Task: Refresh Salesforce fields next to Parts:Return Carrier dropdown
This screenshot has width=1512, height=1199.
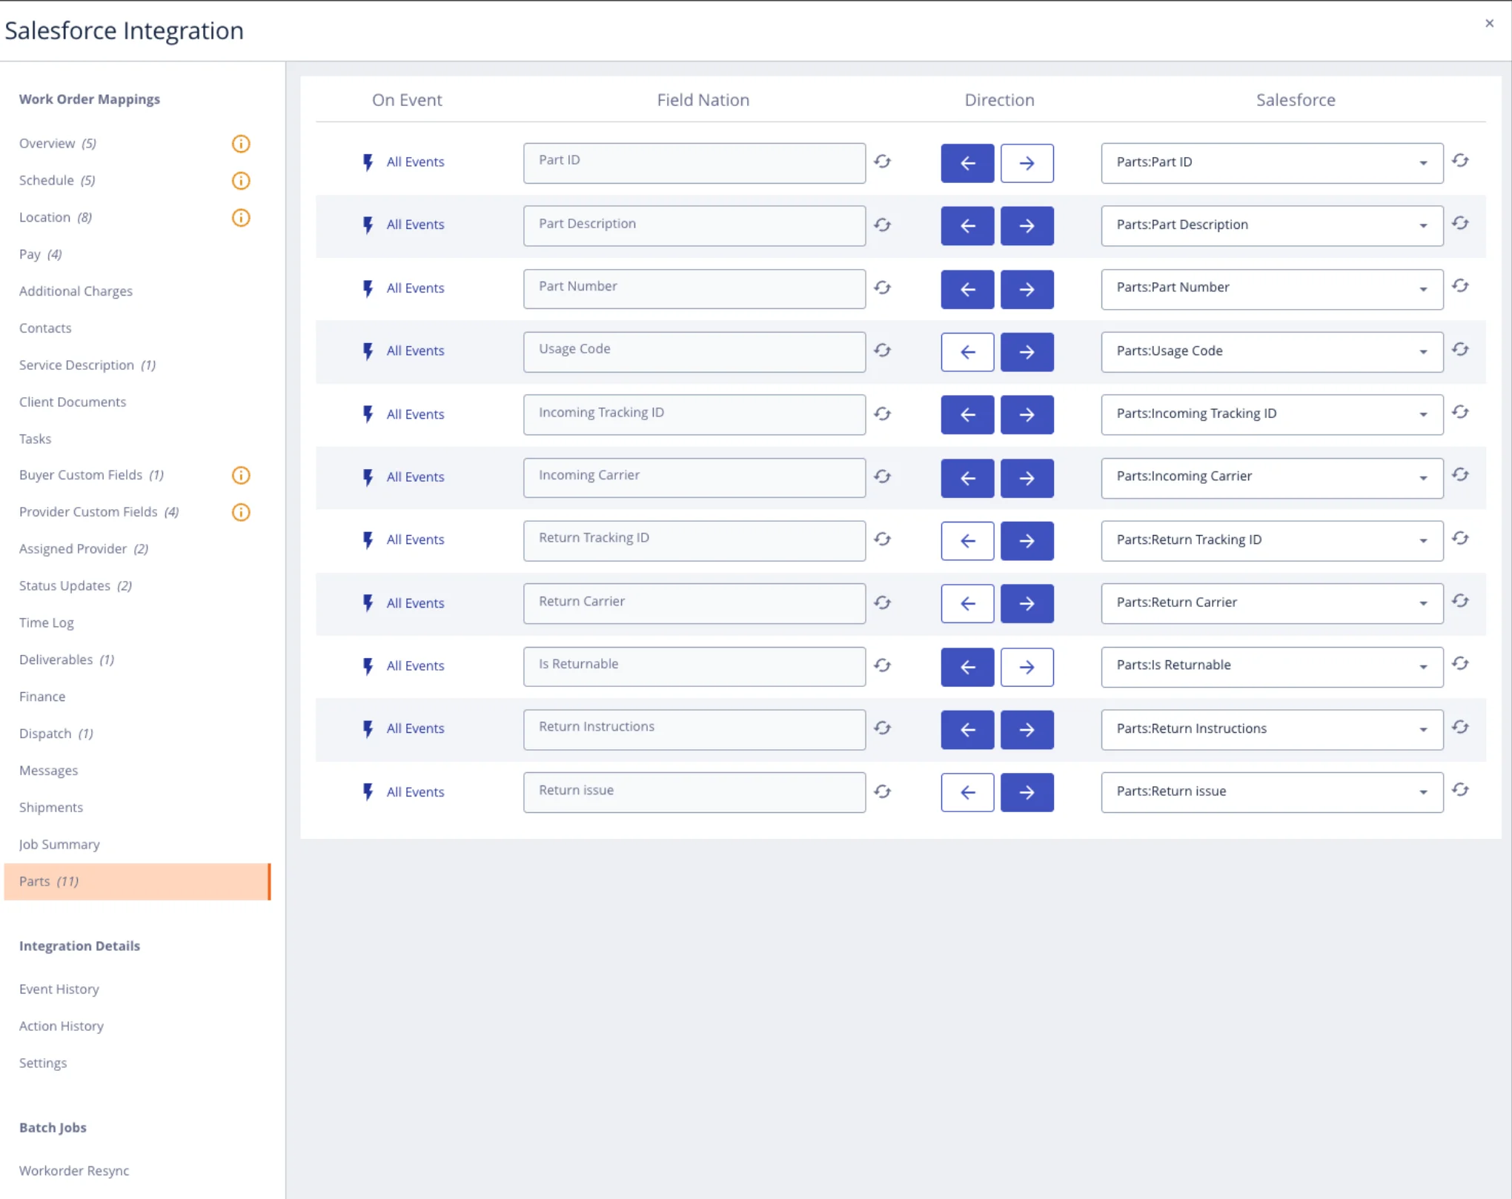Action: (1460, 601)
